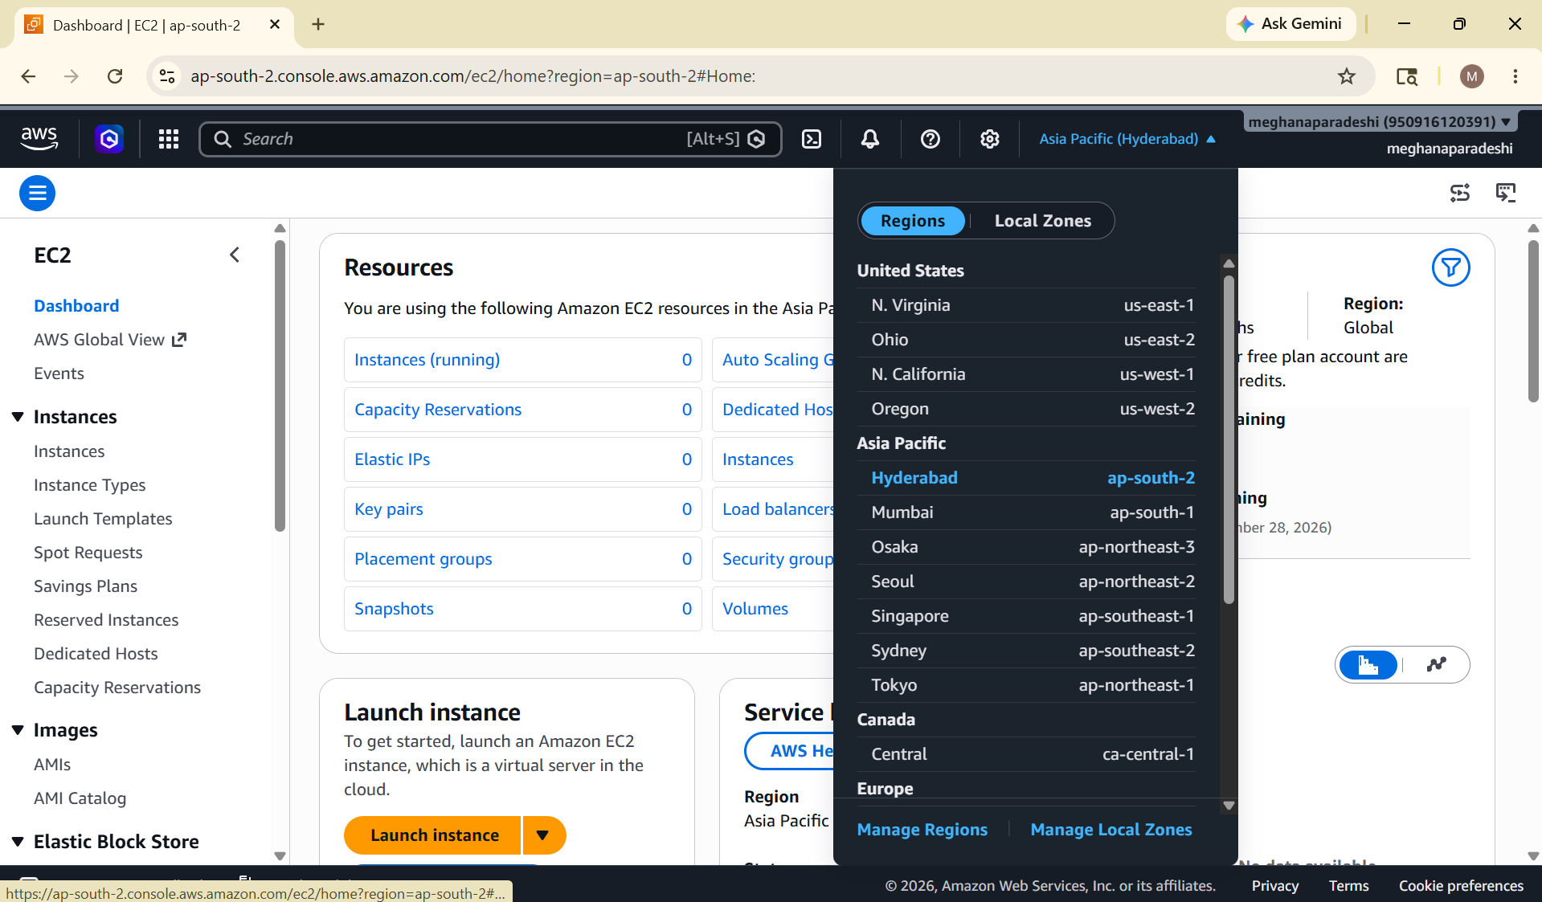Image resolution: width=1542 pixels, height=902 pixels.
Task: Open the settings gear in navbar
Action: 990,139
